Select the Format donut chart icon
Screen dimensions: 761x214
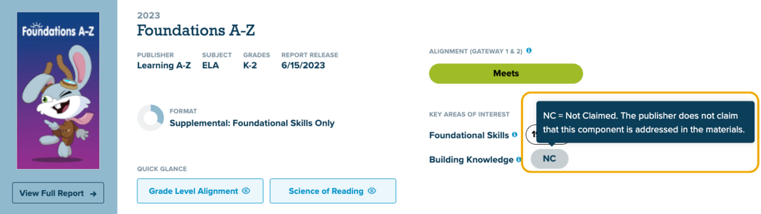pos(150,117)
